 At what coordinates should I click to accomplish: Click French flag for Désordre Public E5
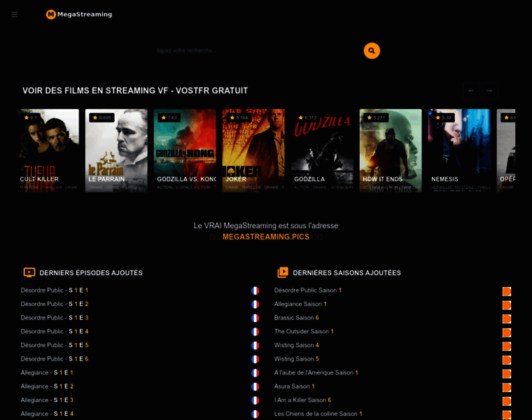click(x=255, y=346)
